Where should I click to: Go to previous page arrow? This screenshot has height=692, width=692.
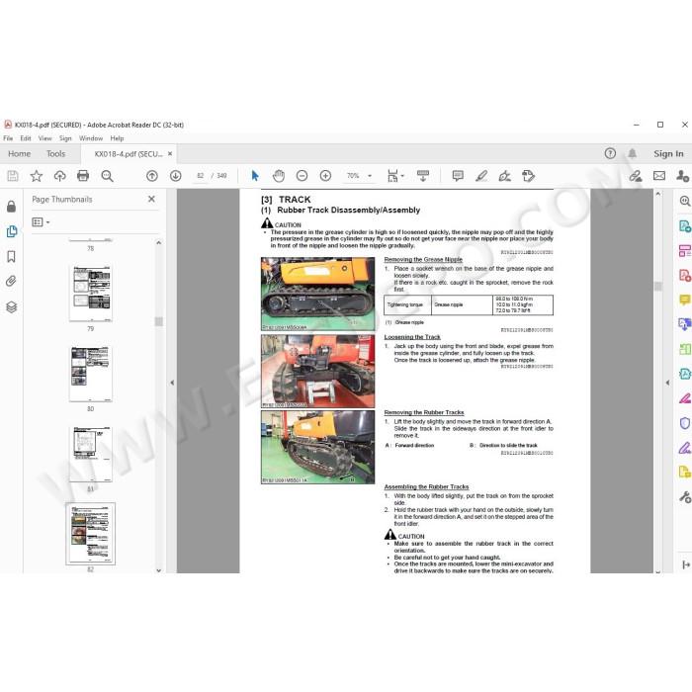click(152, 176)
